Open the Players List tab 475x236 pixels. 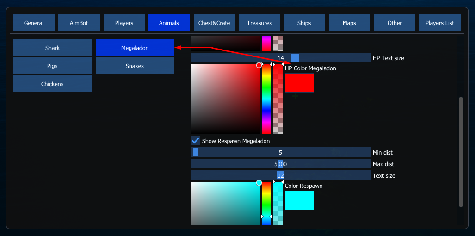coord(439,23)
